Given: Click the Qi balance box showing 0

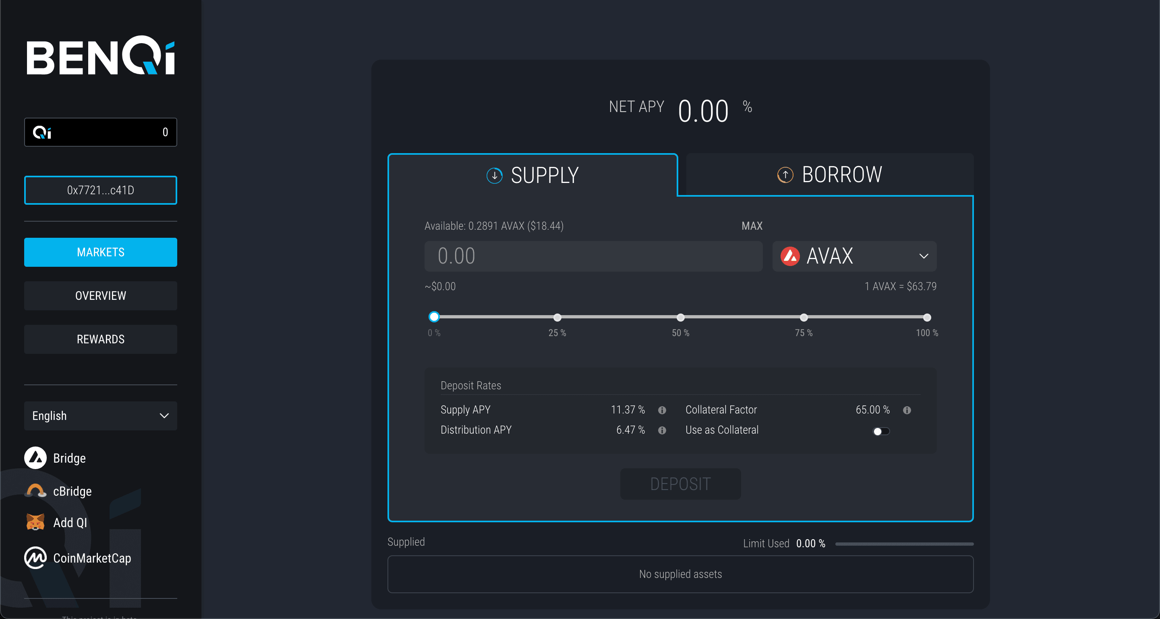Looking at the screenshot, I should pyautogui.click(x=100, y=132).
